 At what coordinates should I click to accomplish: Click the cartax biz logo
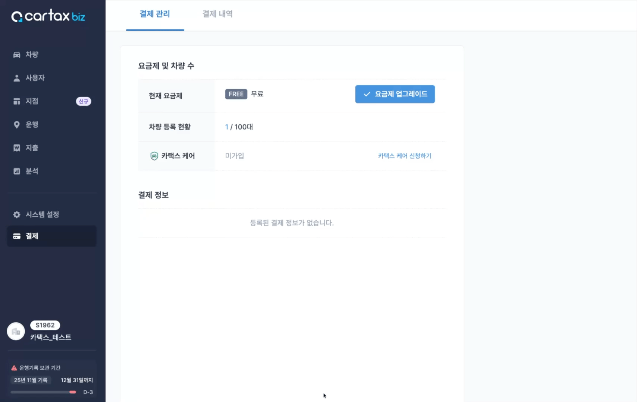(x=48, y=16)
